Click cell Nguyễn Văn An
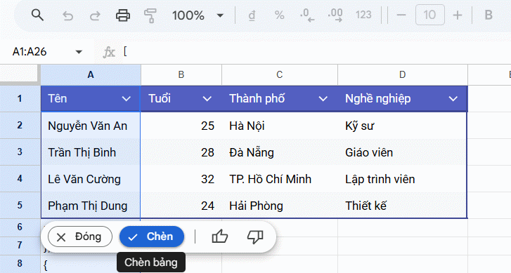This screenshot has height=273, width=511. coord(91,126)
